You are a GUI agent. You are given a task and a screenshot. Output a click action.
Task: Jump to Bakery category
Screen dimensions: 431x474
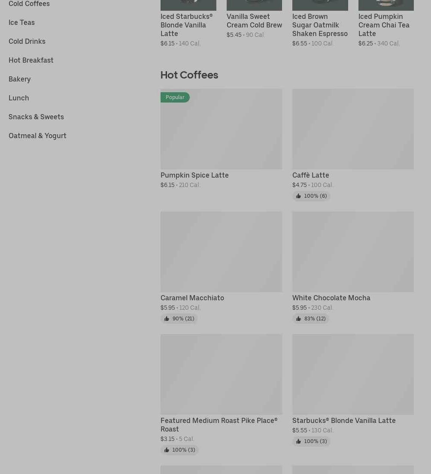tap(19, 79)
